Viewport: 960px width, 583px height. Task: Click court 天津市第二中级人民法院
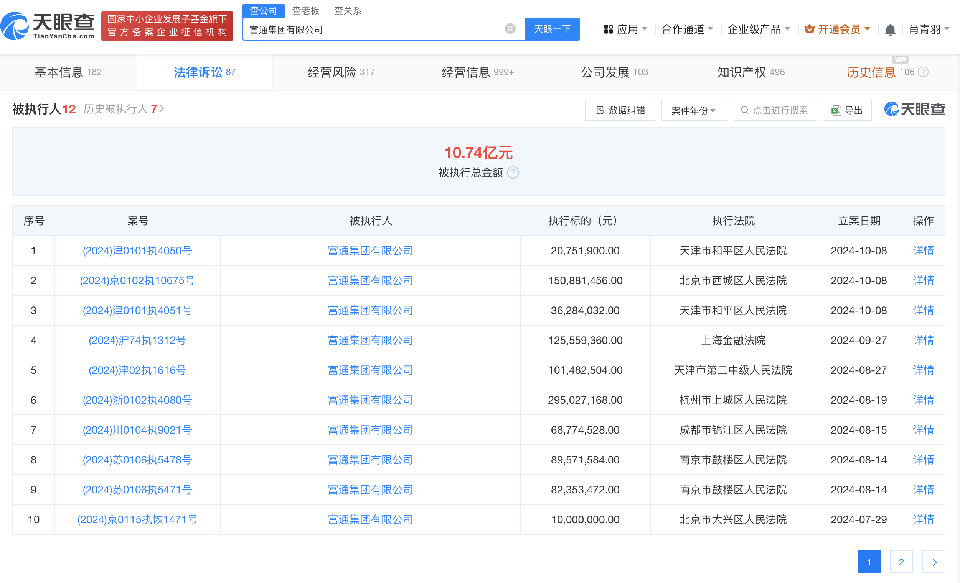coord(733,370)
